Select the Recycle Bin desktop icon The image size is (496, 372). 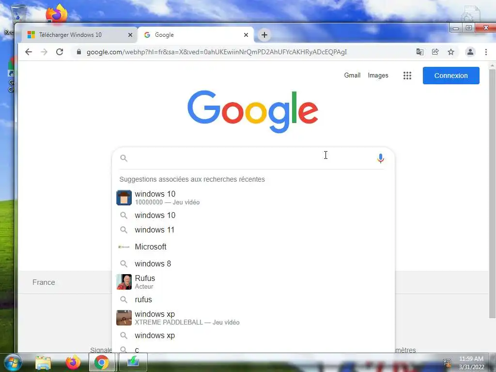18,14
